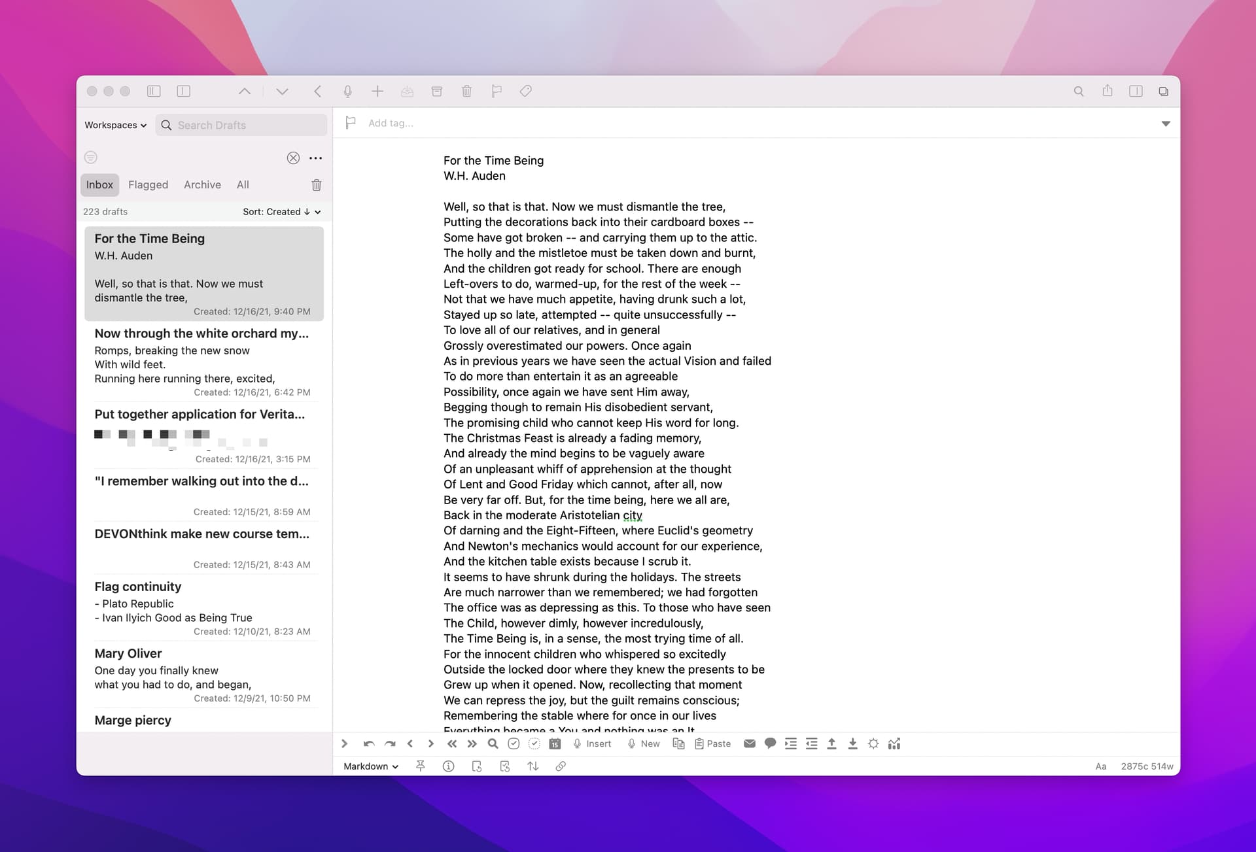
Task: Select the Archive tab in sidebar
Action: pyautogui.click(x=201, y=184)
